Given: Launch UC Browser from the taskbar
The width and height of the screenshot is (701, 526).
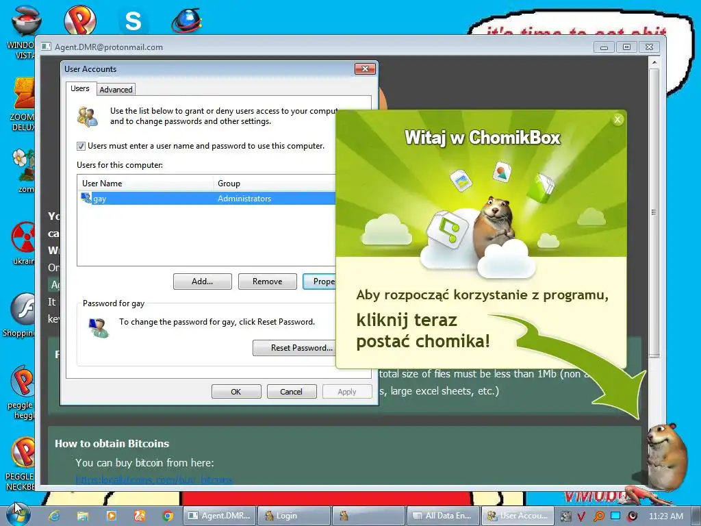Looking at the screenshot, I should [140, 516].
